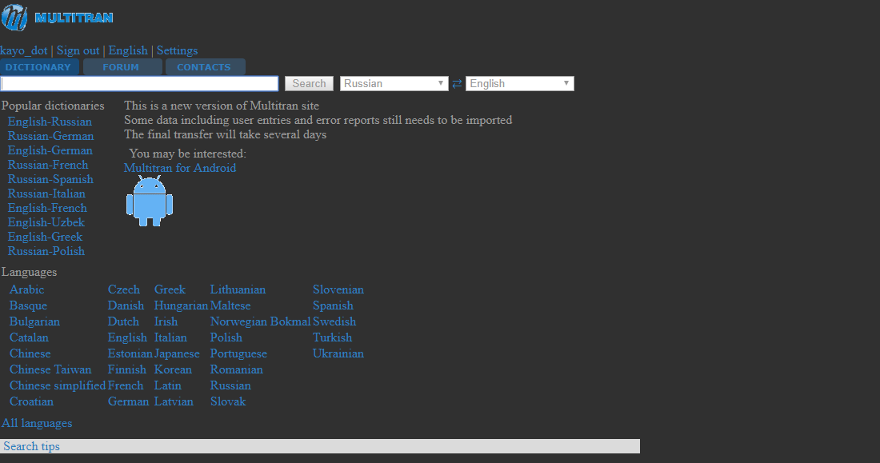Select the Ukrainian language link
Viewport: 880px width, 463px height.
338,353
